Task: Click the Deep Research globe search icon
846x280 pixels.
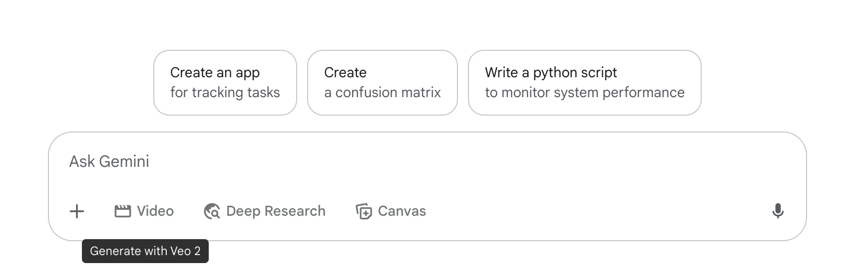Action: (x=212, y=211)
